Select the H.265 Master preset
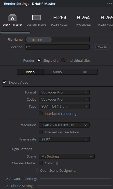The height and width of the screenshot is (189, 113). 106,20
